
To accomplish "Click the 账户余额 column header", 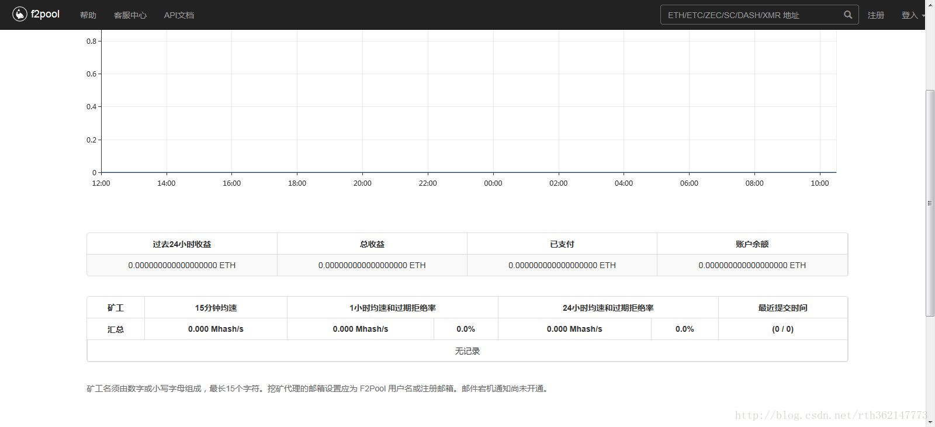I will click(752, 244).
